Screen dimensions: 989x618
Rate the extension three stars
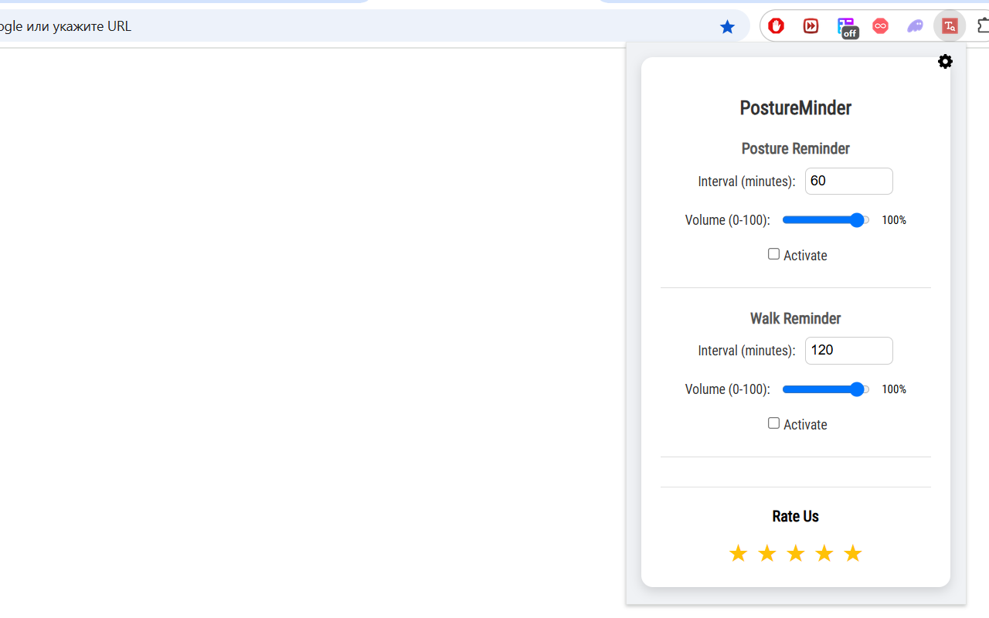coord(795,553)
